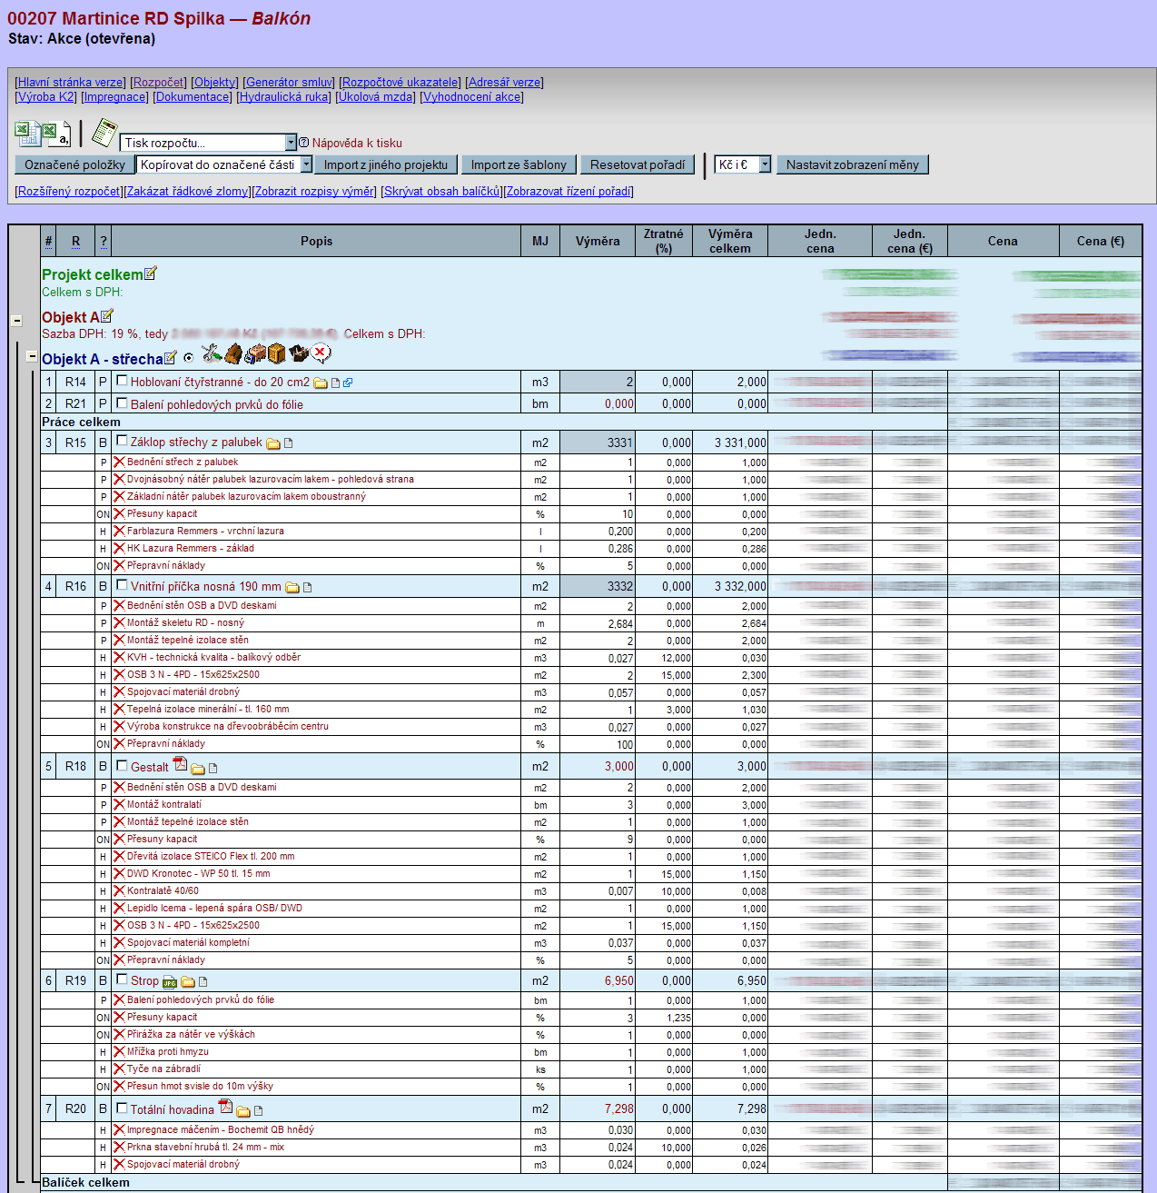Collapse Objekt A with its minus box
The height and width of the screenshot is (1193, 1157).
pyautogui.click(x=16, y=321)
